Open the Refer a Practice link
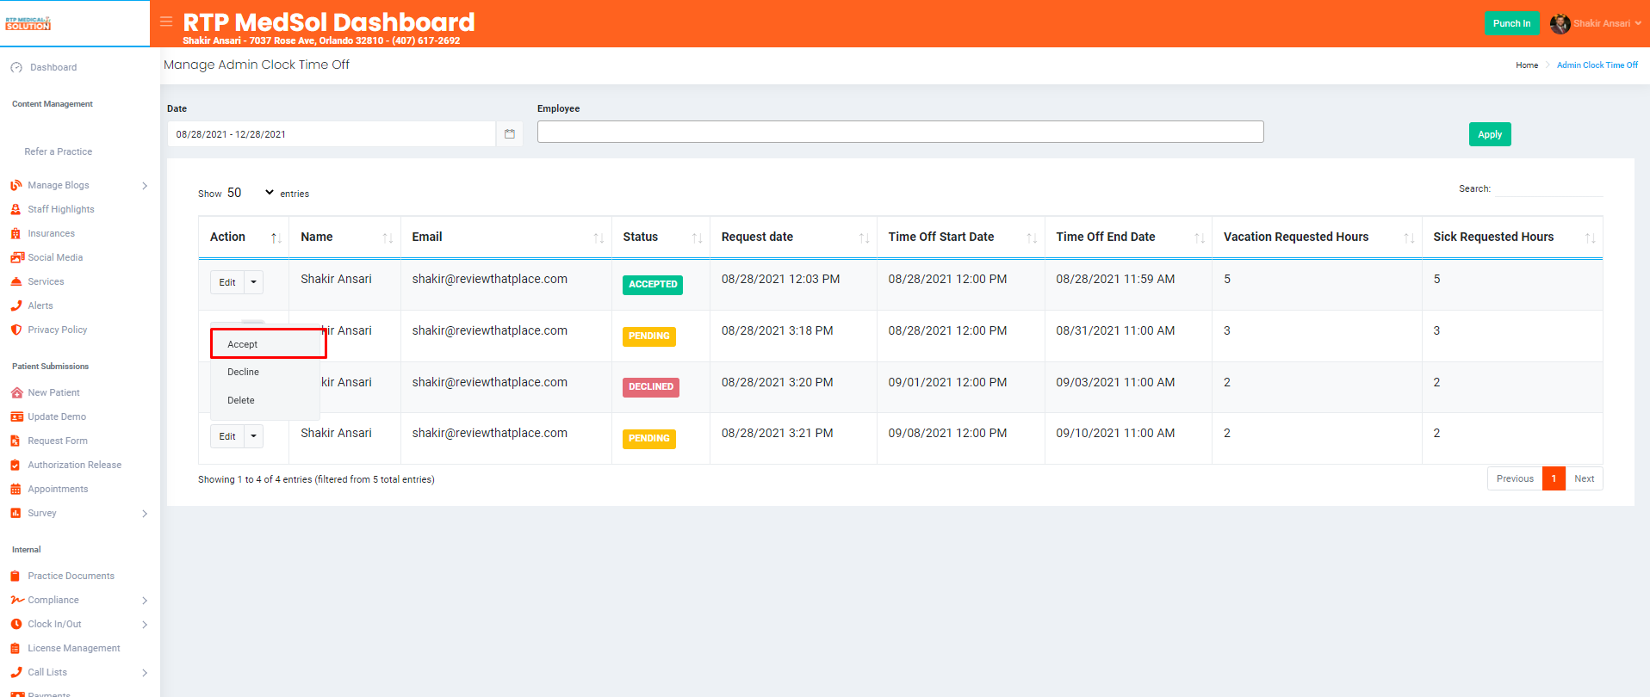Screen dimensions: 1650x697 point(58,151)
